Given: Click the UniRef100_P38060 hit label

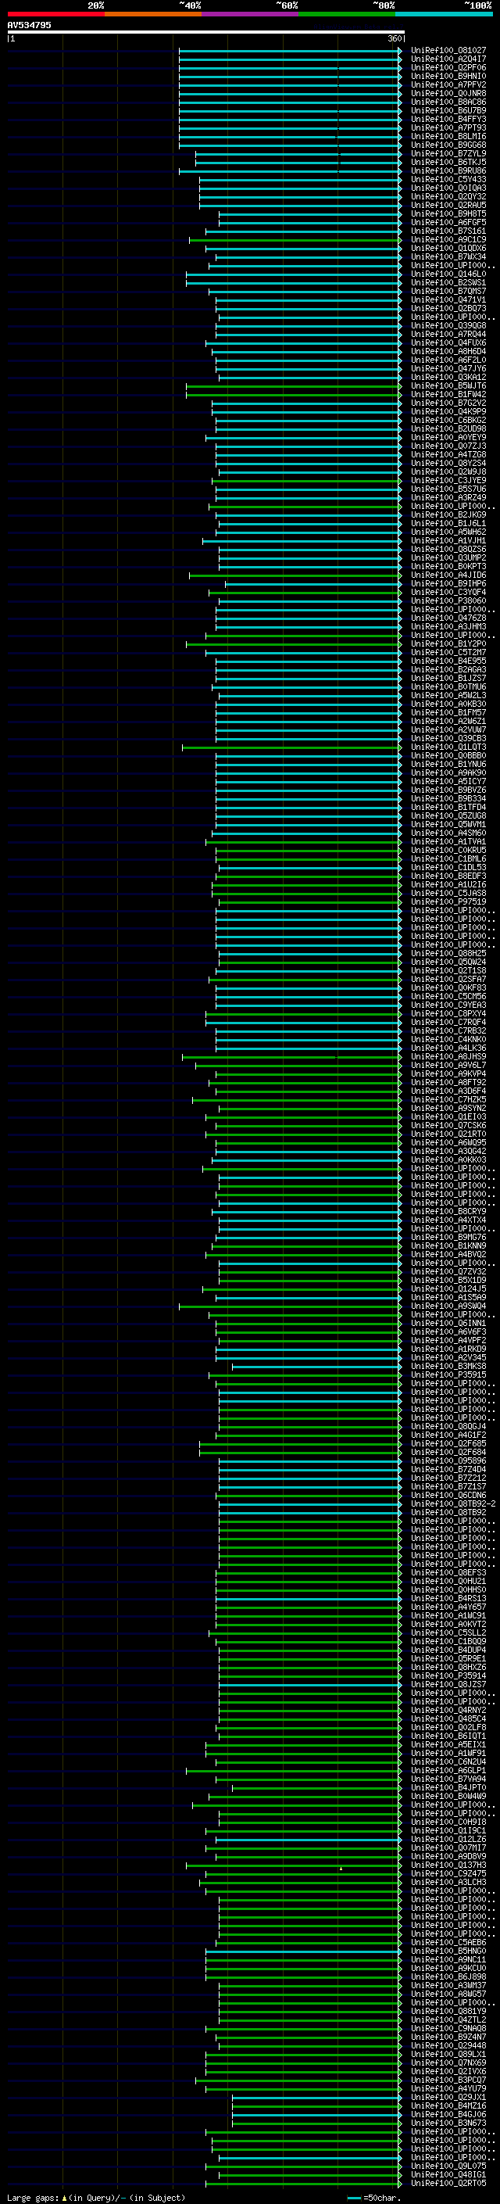Looking at the screenshot, I should coord(448,601).
